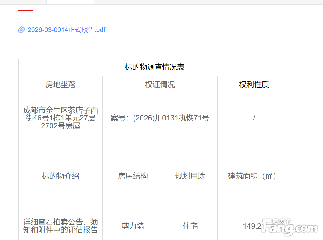Click the red underlined section marker
Screen dimensions: 323x240
point(25,11)
